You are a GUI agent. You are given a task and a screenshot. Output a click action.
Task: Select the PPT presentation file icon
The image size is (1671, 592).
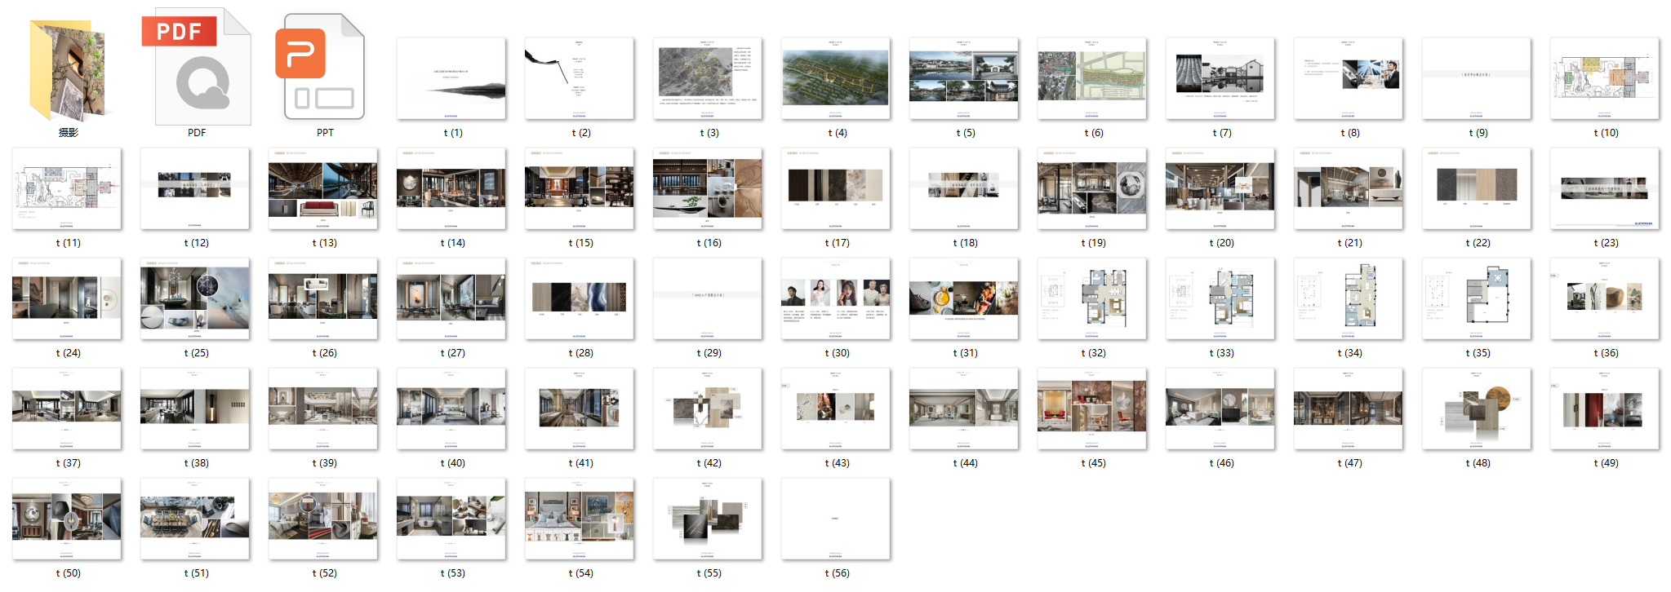[324, 68]
